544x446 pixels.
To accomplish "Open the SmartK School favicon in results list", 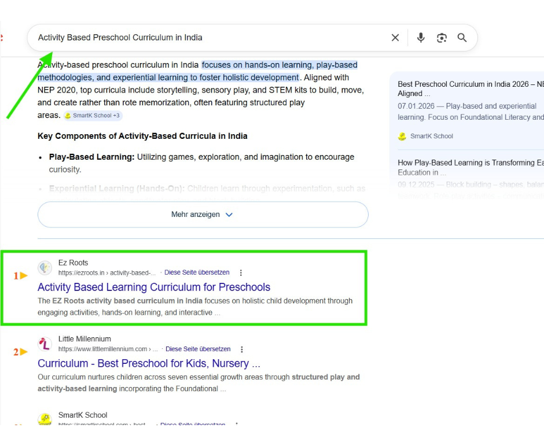I will [x=45, y=419].
